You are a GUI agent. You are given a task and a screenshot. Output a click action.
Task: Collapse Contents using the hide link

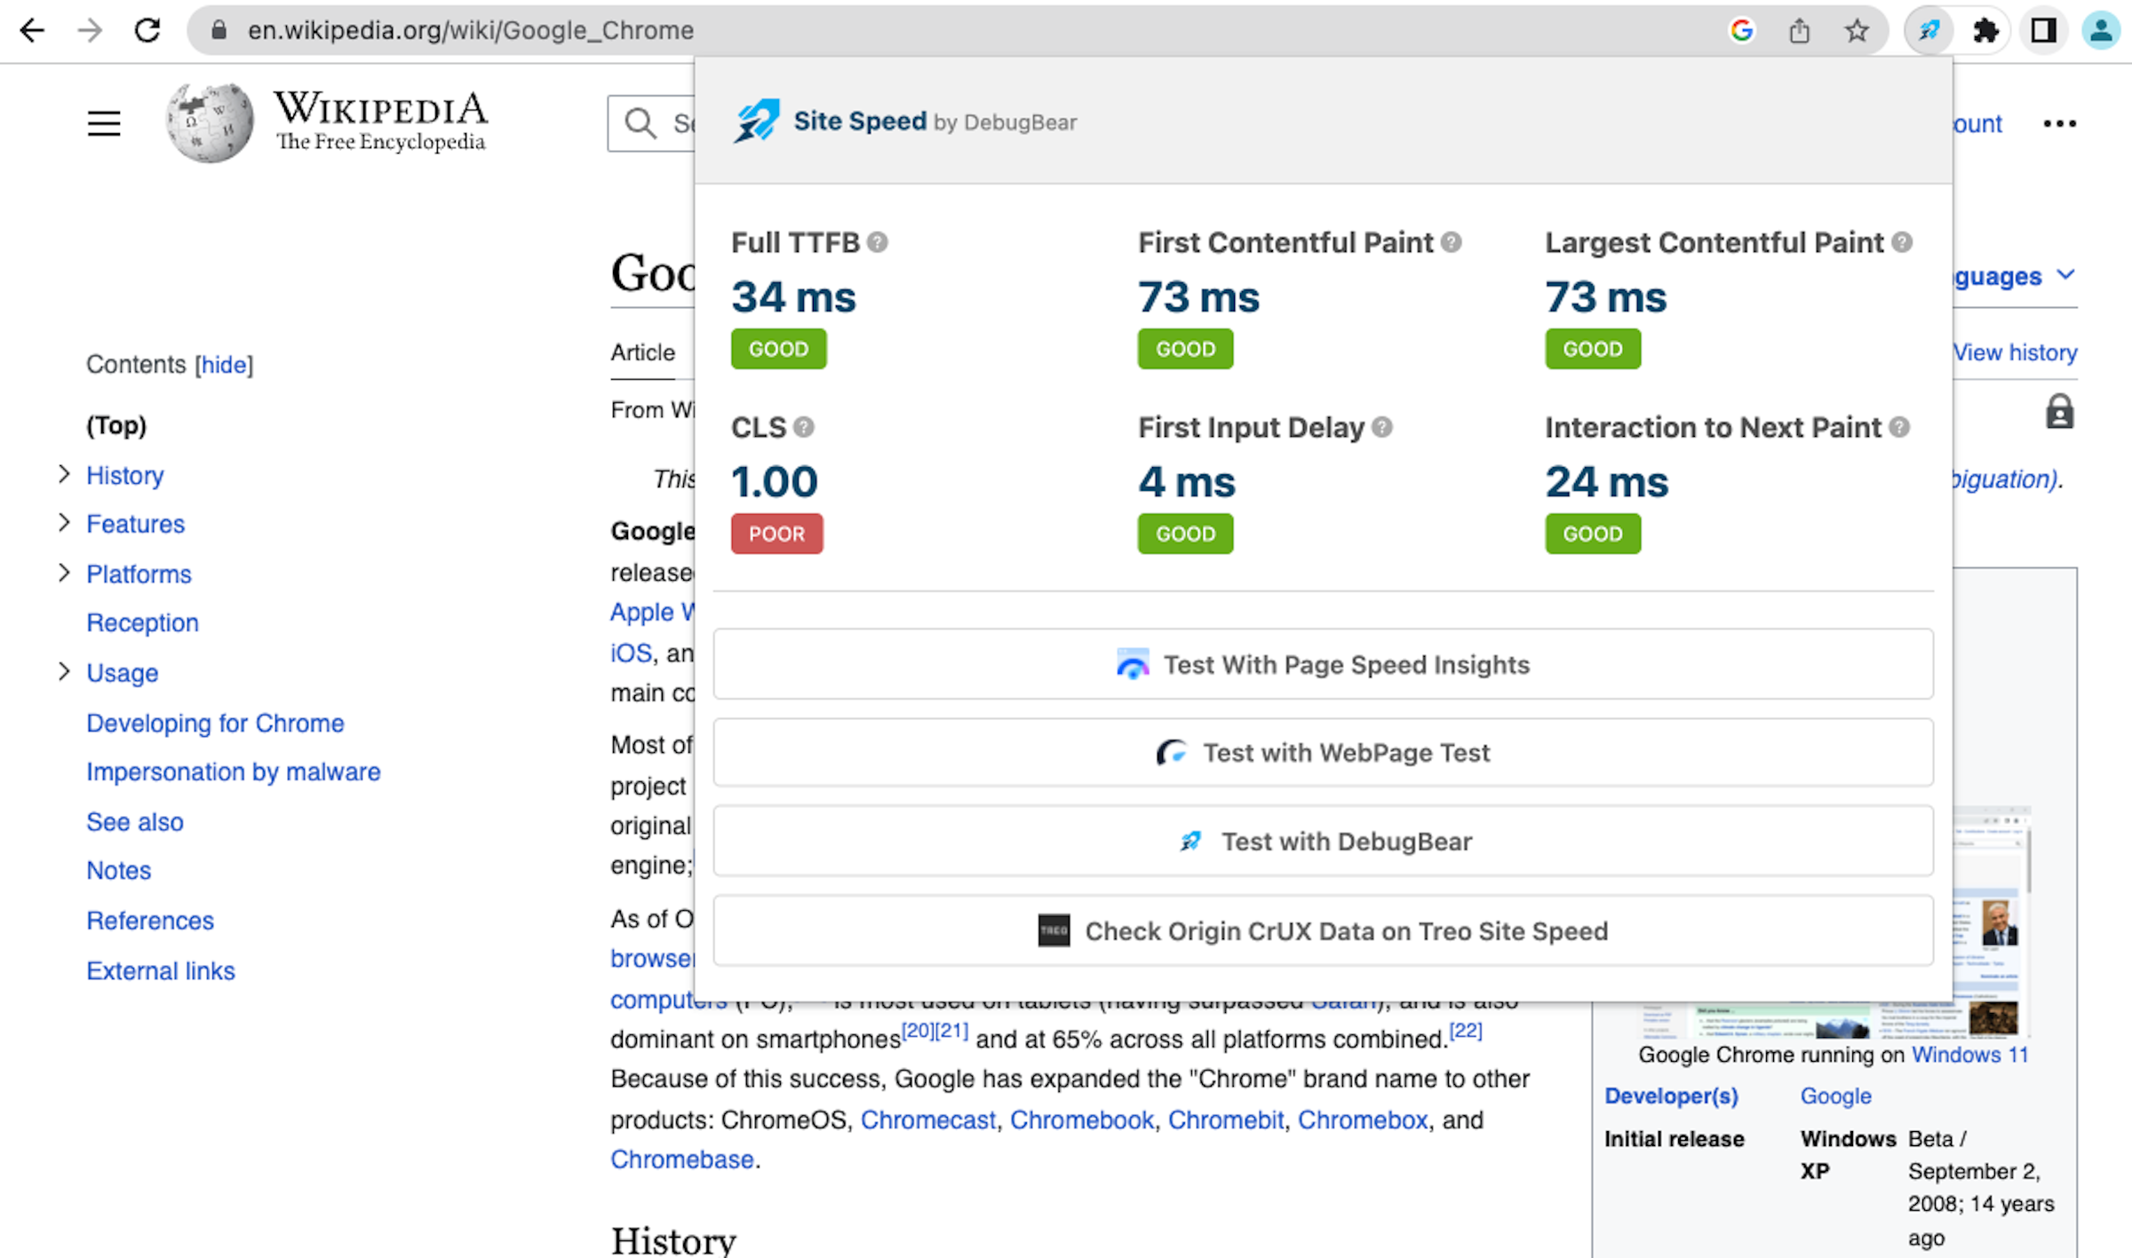[224, 365]
